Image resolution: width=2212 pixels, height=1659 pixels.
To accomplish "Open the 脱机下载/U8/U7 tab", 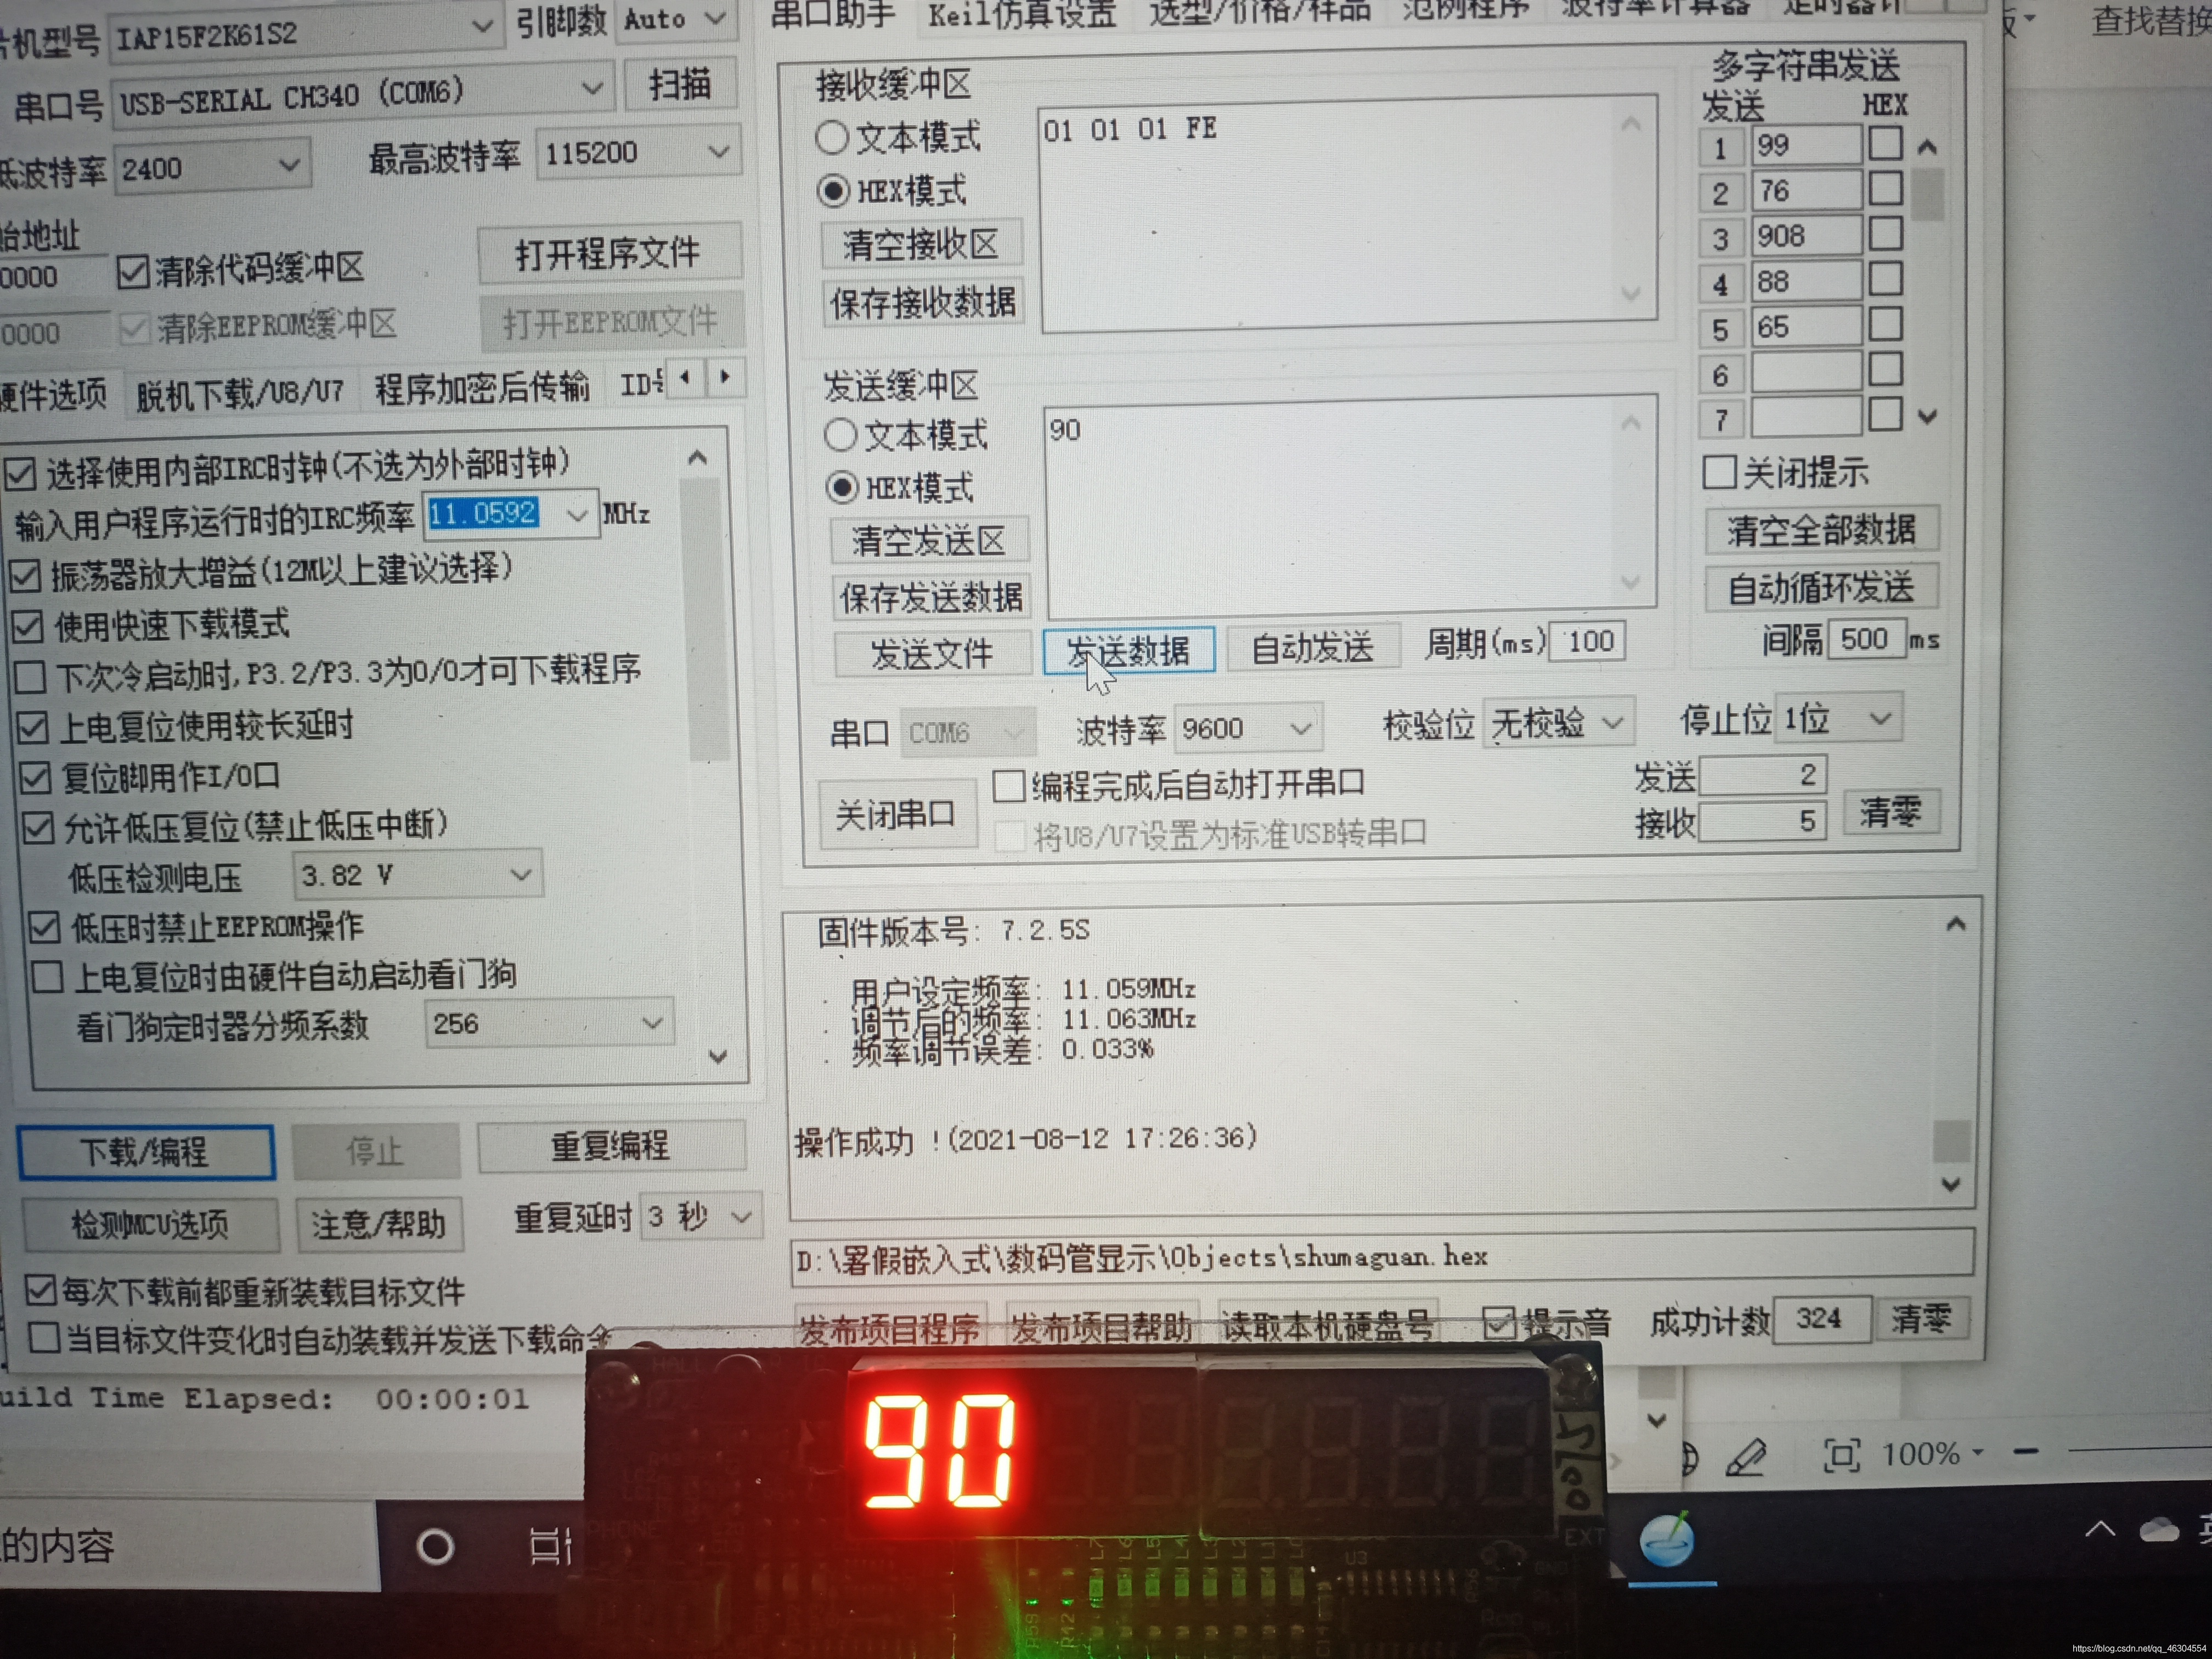I will click(240, 394).
